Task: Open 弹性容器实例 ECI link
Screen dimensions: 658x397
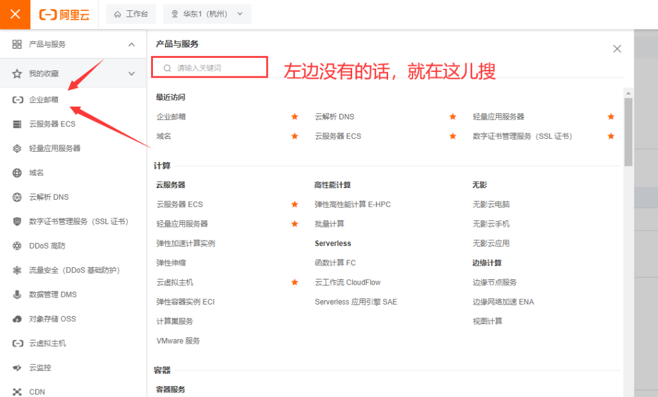Action: click(x=186, y=302)
